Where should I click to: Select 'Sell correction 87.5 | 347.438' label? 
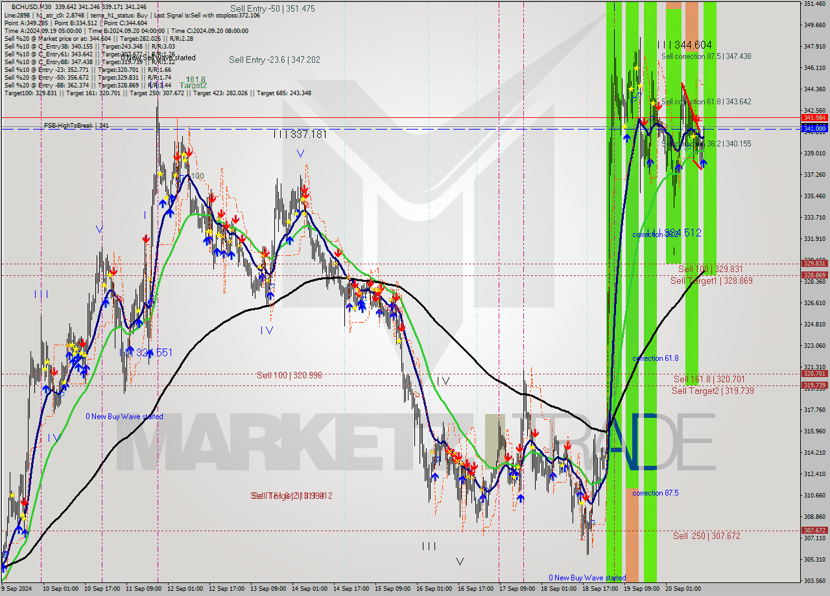(x=706, y=56)
